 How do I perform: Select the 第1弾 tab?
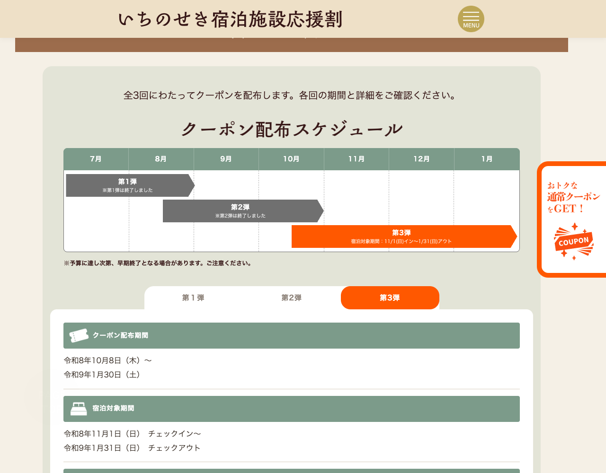click(193, 298)
